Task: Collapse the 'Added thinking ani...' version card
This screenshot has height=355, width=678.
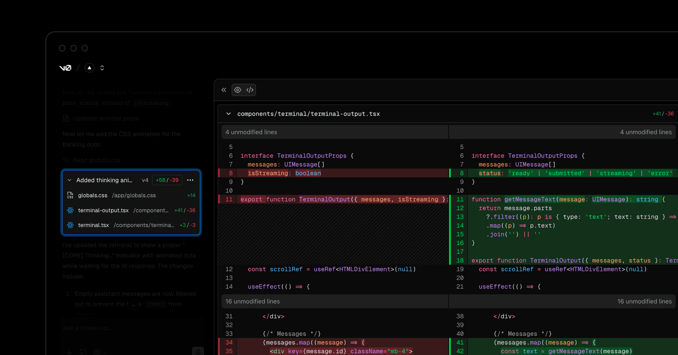Action: (x=70, y=180)
